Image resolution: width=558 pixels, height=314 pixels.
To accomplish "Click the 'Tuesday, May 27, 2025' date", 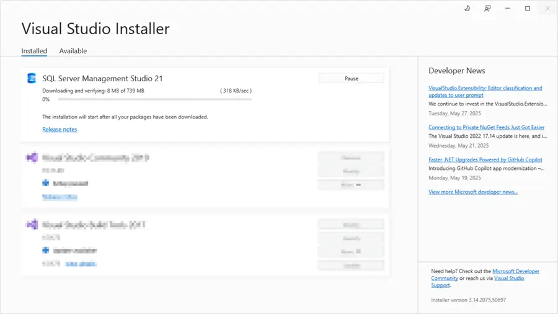I will click(x=454, y=113).
